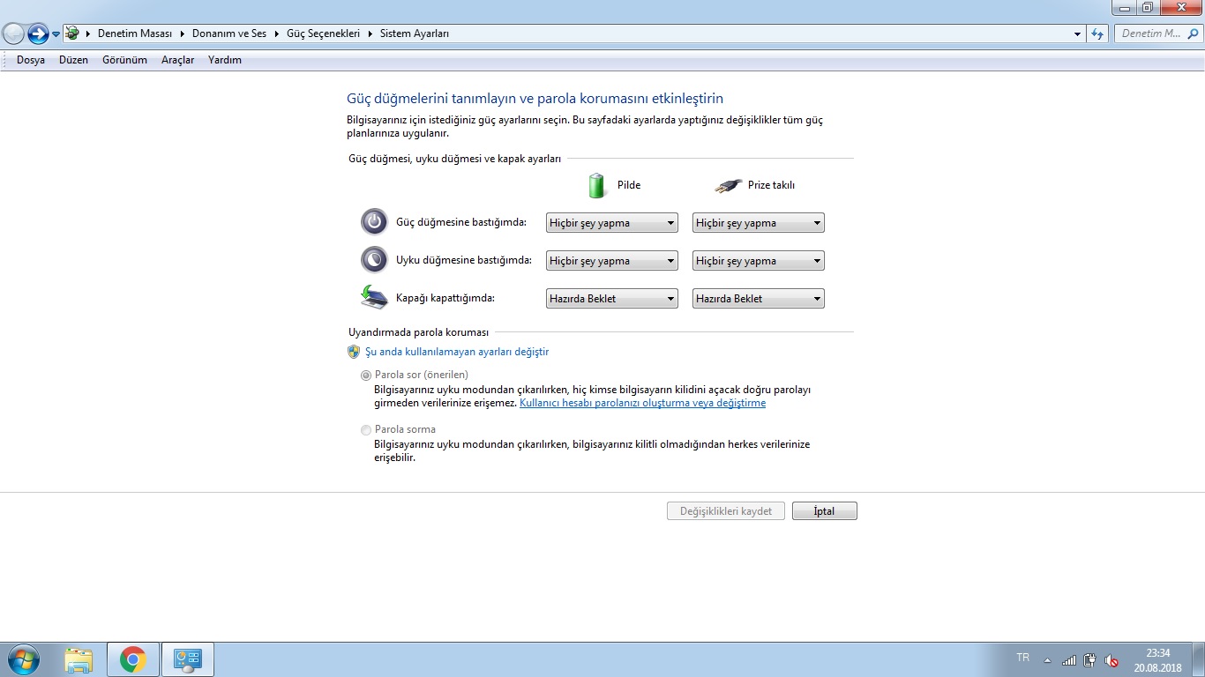Open the Dosya menu
The height and width of the screenshot is (677, 1205).
click(x=30, y=60)
